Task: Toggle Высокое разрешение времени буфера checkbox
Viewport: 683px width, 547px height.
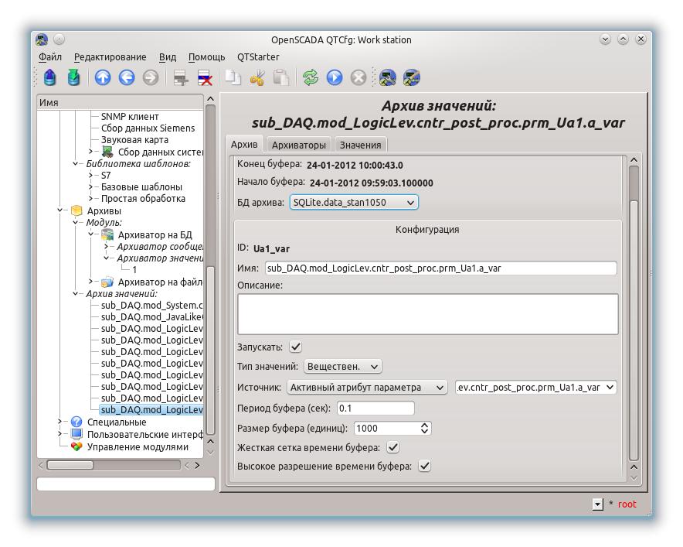Action: [x=424, y=466]
